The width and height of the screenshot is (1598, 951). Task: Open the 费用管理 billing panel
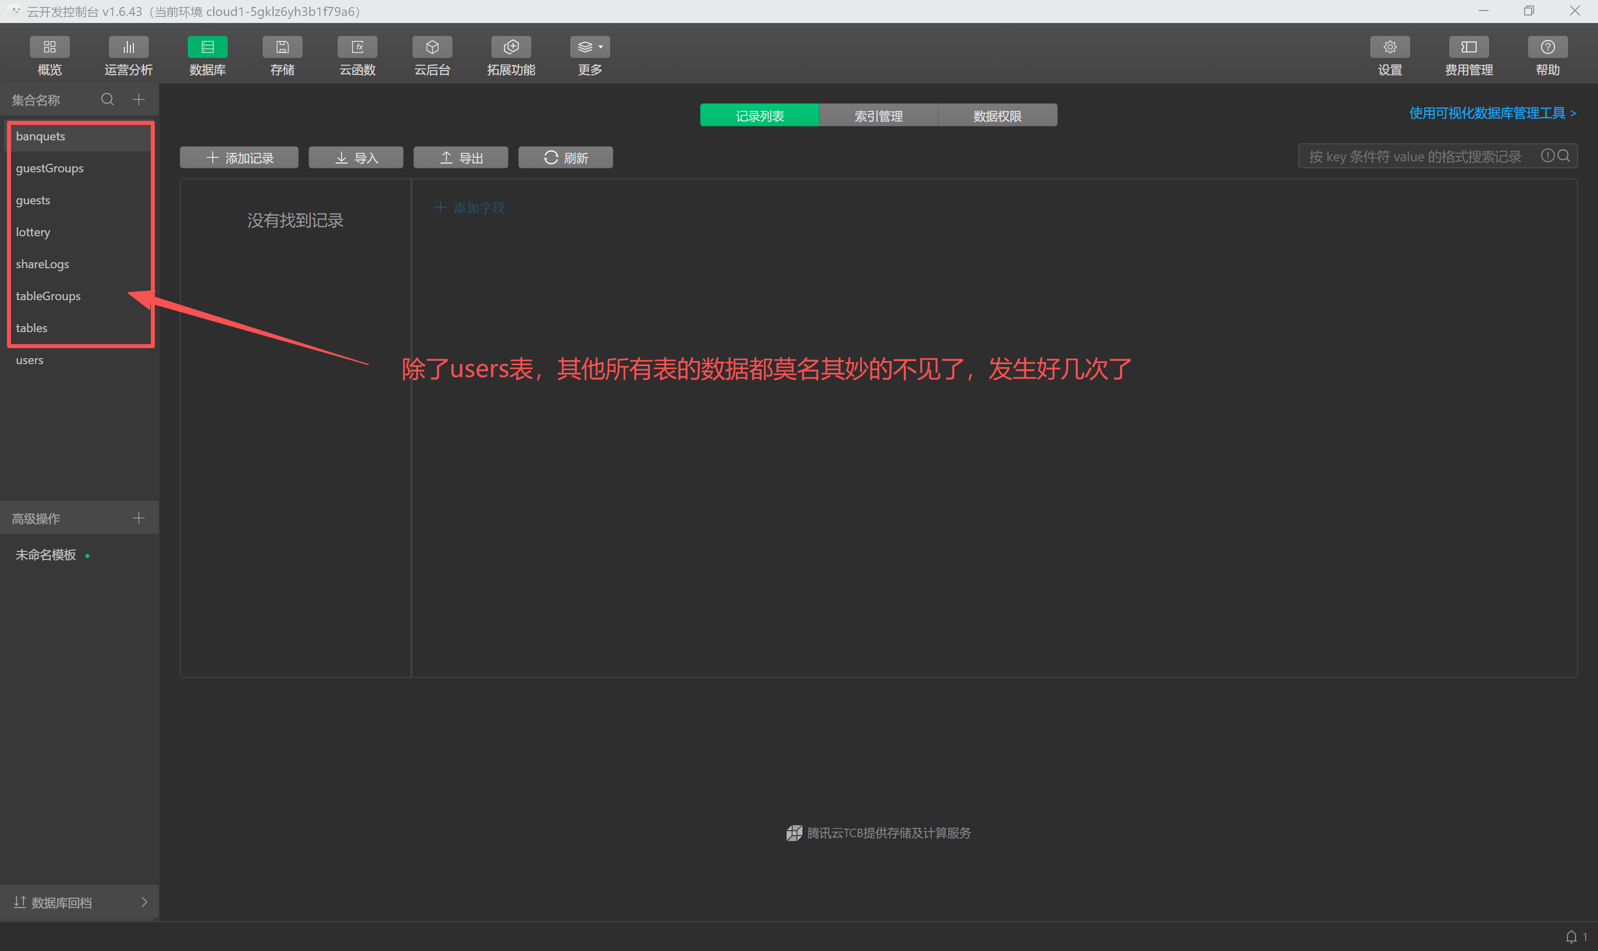pos(1468,56)
